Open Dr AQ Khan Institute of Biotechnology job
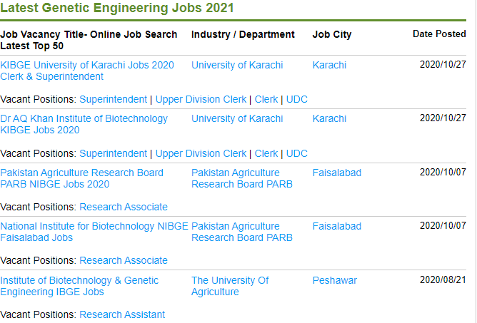Viewport: 477px width, 323px height. (84, 124)
